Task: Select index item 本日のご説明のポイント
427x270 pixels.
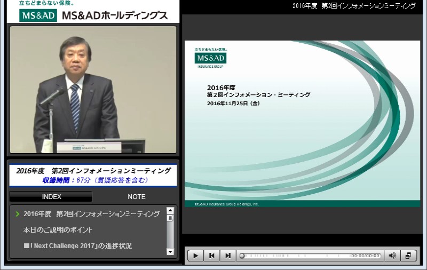Action: pyautogui.click(x=58, y=230)
